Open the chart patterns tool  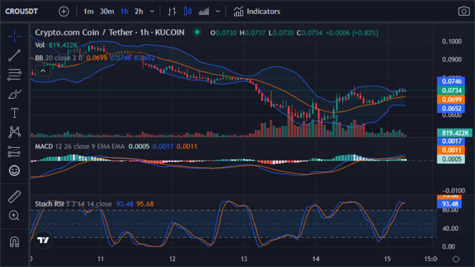coord(14,132)
